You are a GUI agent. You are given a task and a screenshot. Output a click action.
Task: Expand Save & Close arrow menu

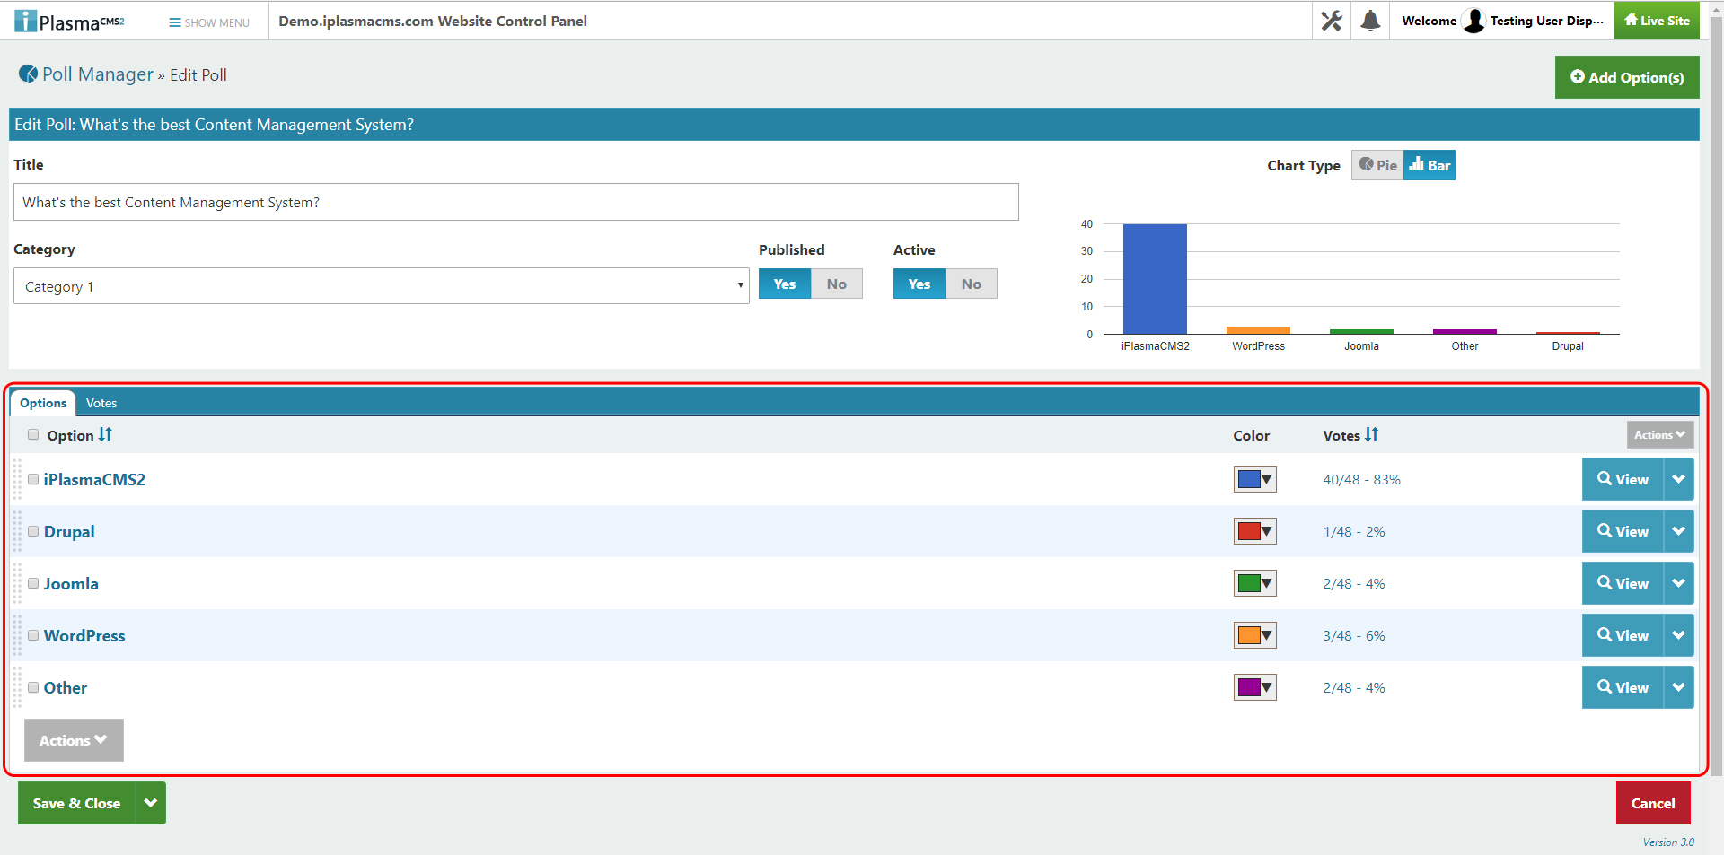[151, 803]
